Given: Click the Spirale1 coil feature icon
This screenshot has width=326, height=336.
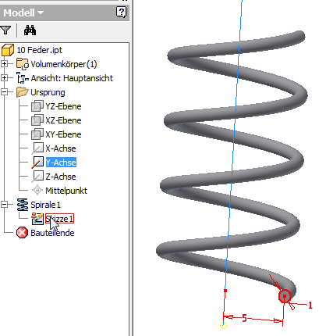Looking at the screenshot, I should pyautogui.click(x=23, y=205).
